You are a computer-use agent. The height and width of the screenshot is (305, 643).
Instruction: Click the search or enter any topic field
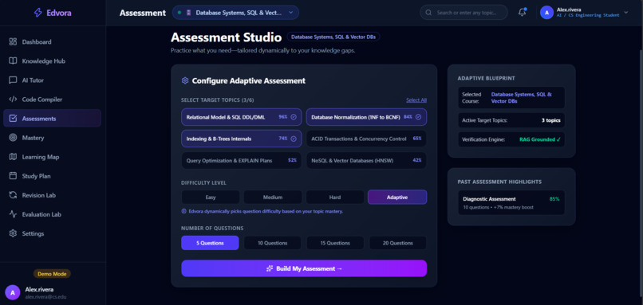pos(464,13)
